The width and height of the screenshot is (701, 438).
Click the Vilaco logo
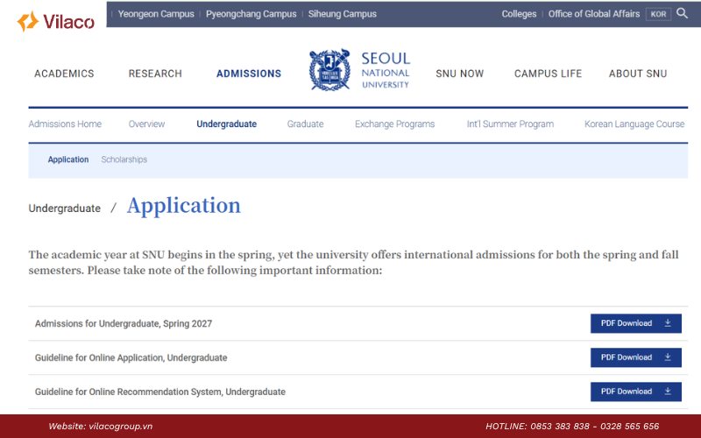(55, 21)
